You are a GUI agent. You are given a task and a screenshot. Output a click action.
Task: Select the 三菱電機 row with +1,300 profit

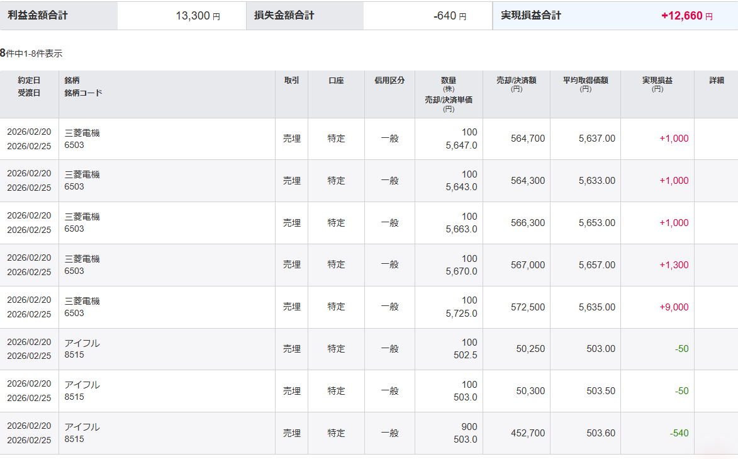click(x=369, y=265)
